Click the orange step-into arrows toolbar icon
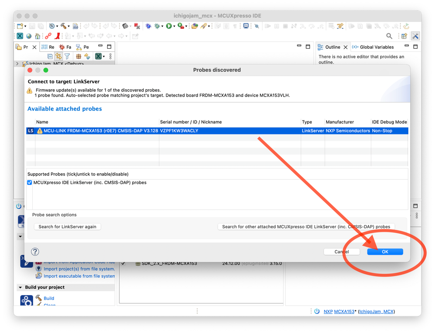Screen dimensions: 435x333 click(340, 26)
